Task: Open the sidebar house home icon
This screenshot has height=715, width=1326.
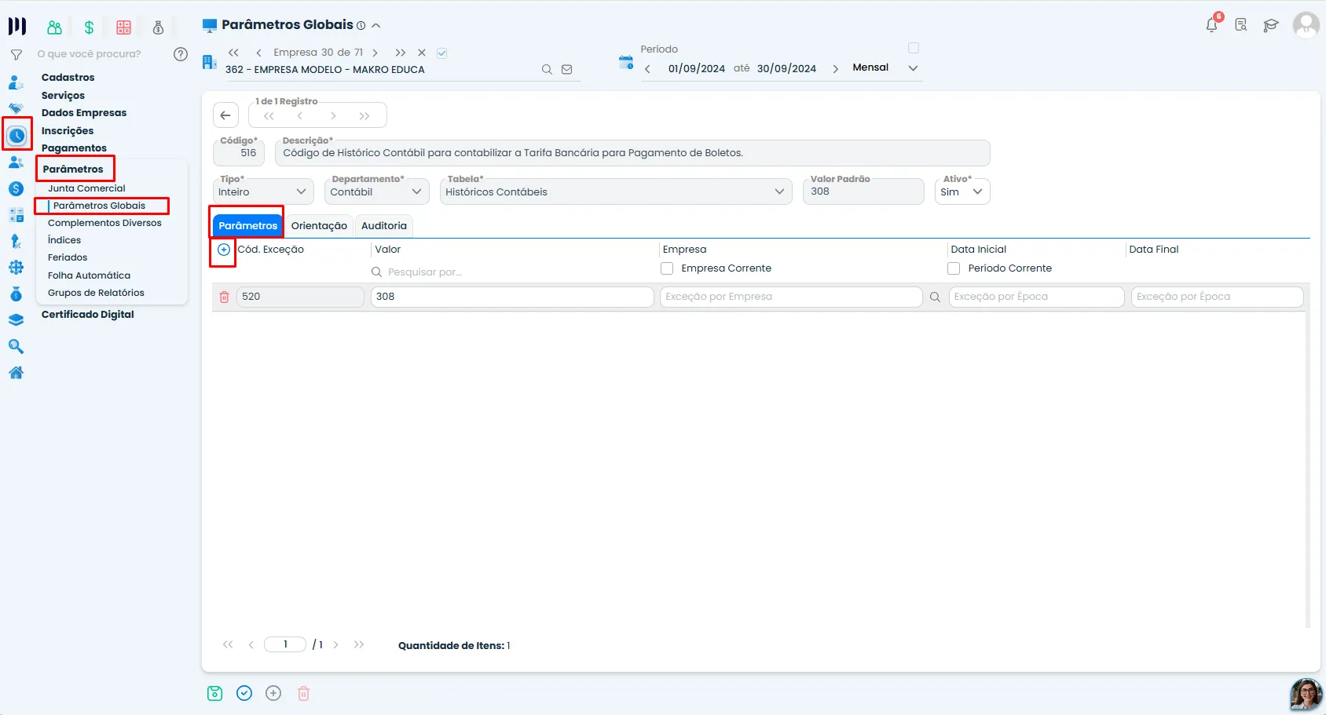Action: pos(16,373)
